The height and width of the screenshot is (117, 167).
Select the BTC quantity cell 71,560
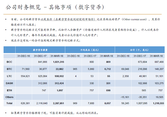[26, 69]
